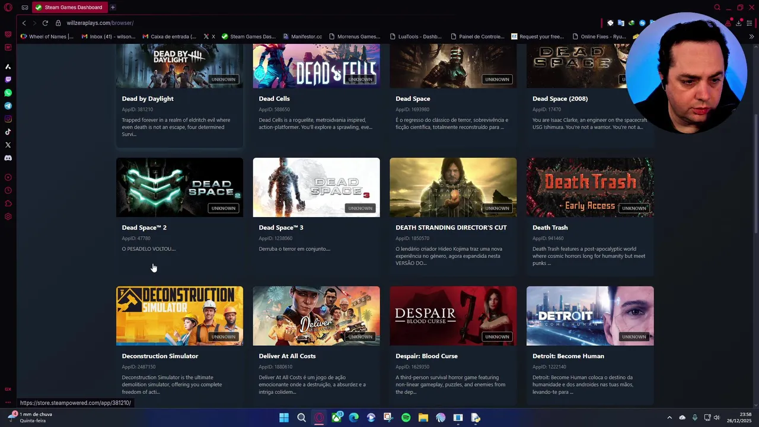The image size is (759, 427).
Task: Open Telegram in the sidebar
Action: 8,106
